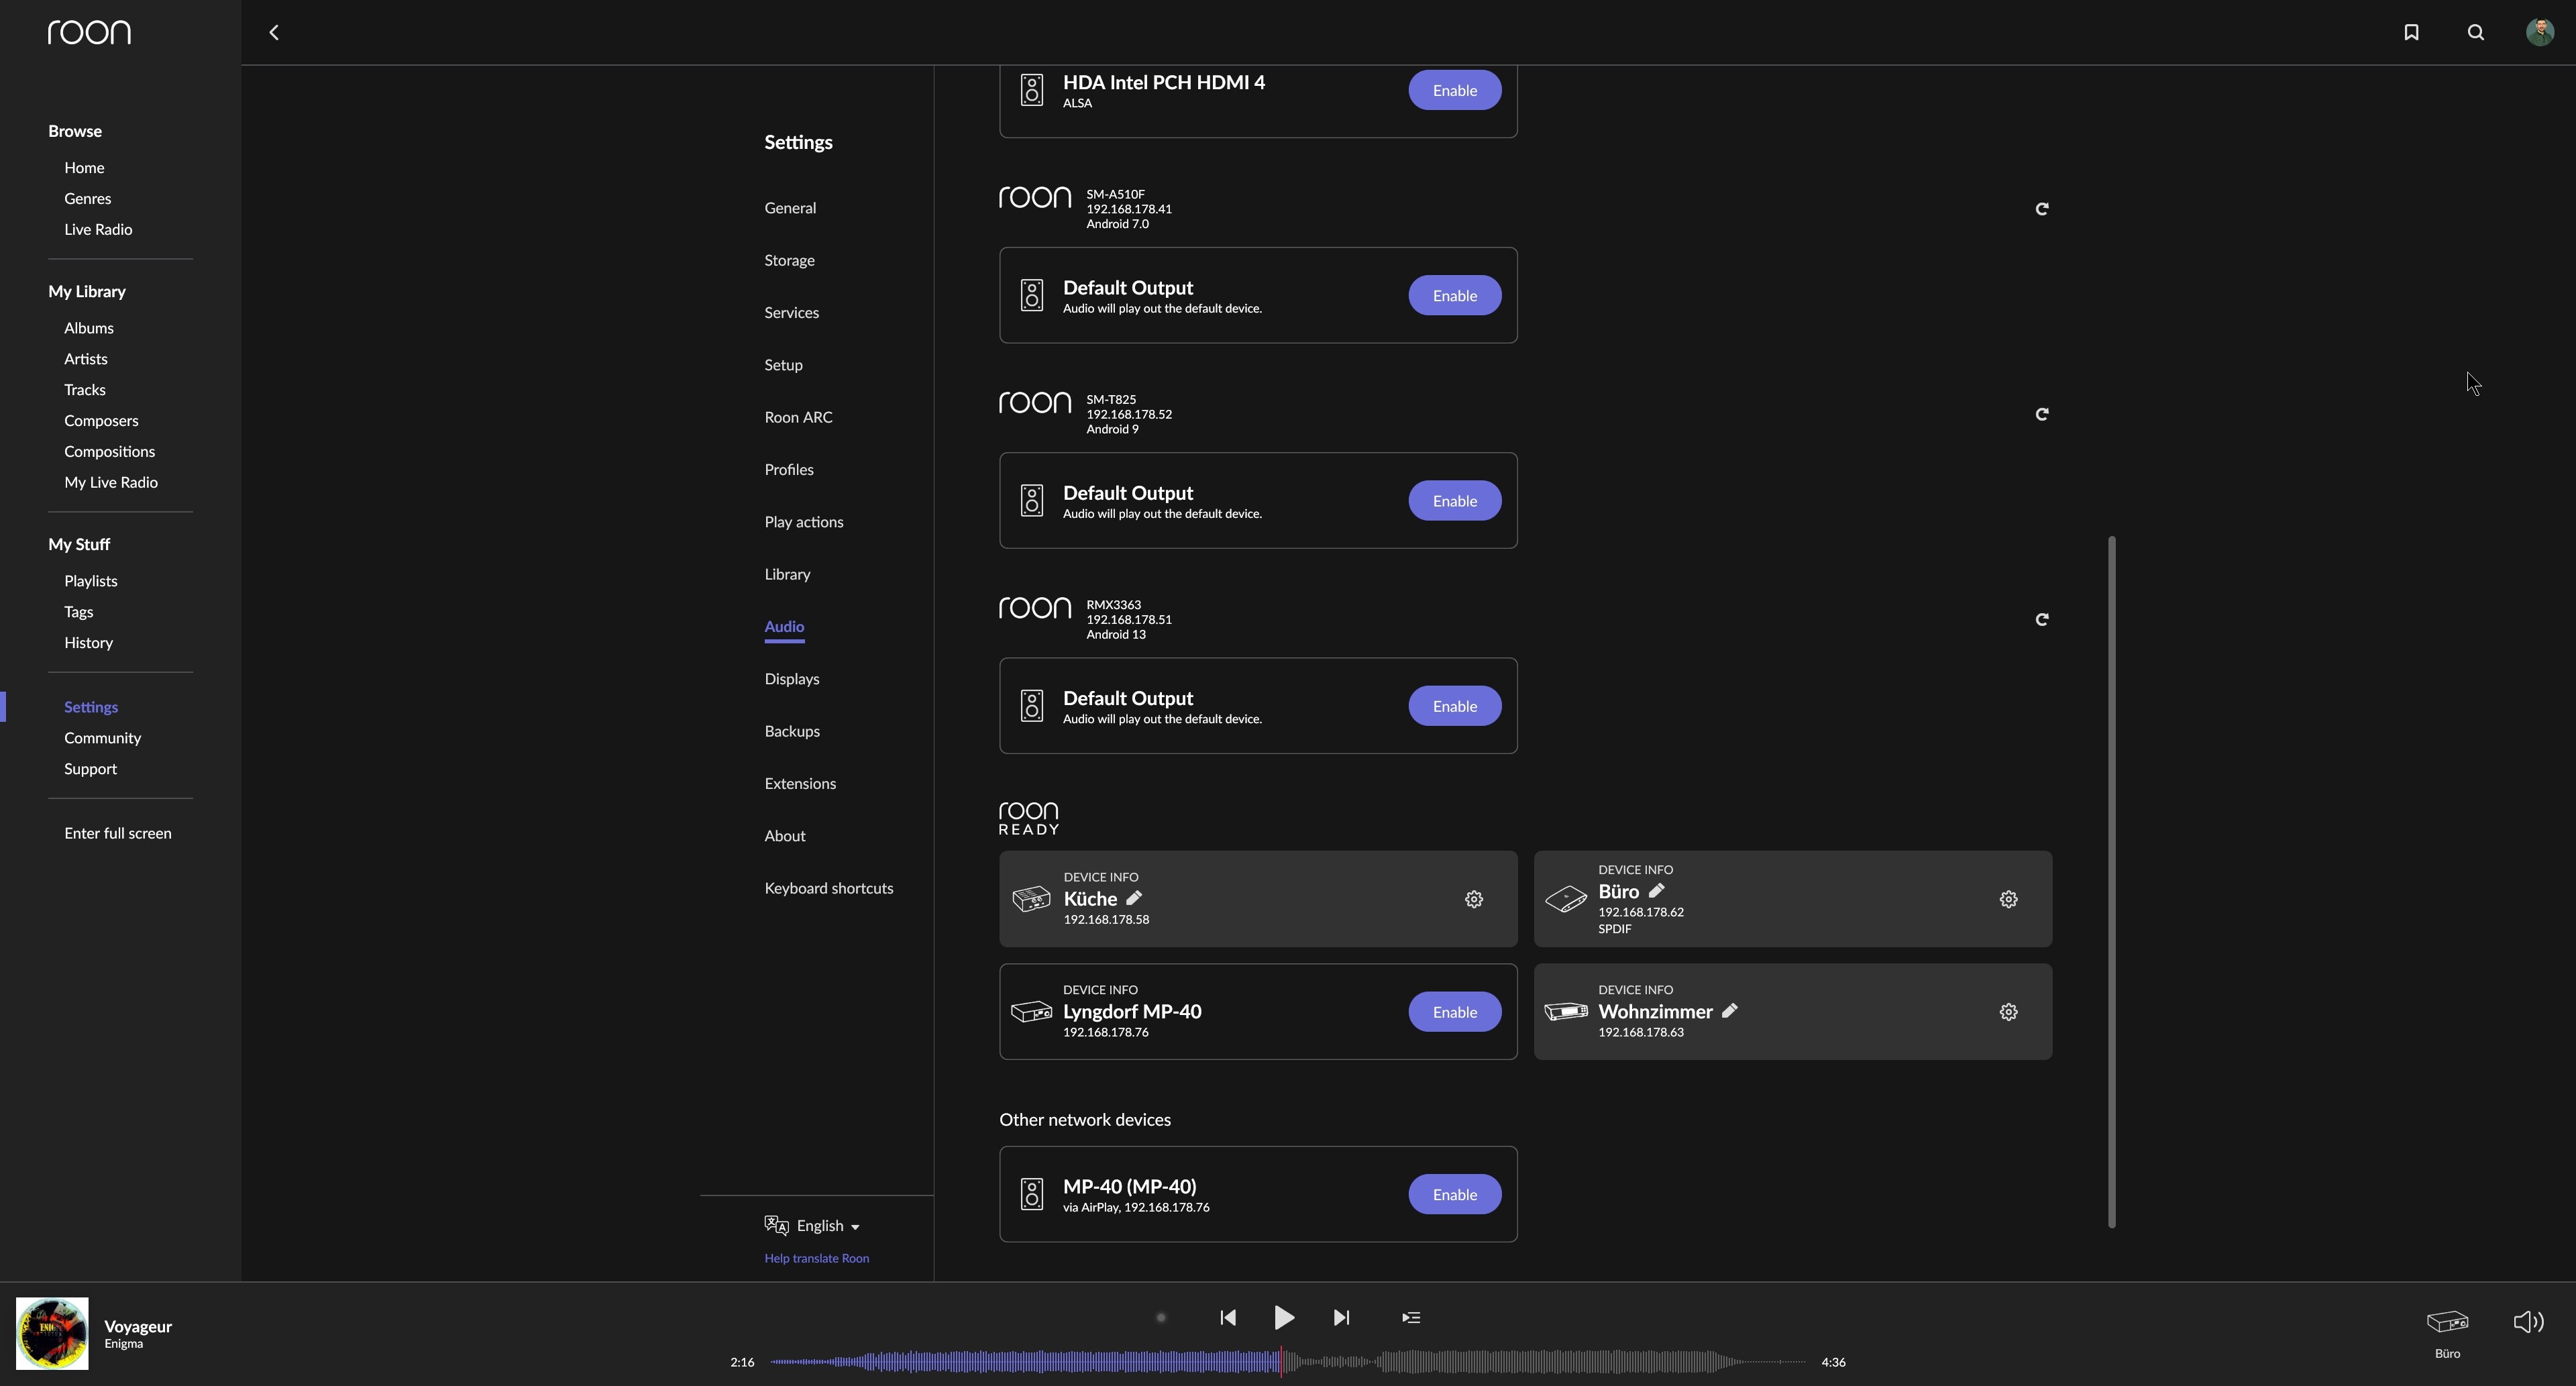The width and height of the screenshot is (2576, 1386).
Task: Skip to the previous track
Action: pos(1228,1318)
